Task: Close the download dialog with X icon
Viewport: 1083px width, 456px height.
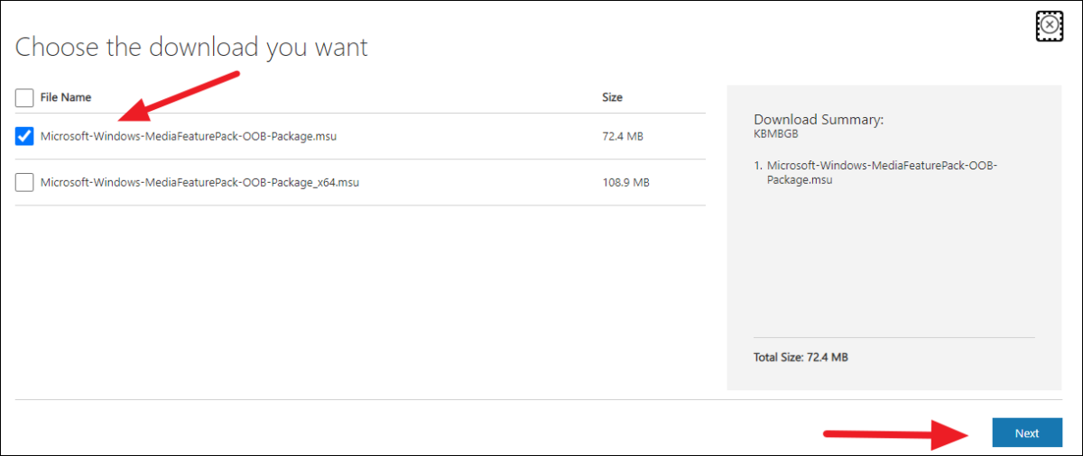Action: 1049,26
